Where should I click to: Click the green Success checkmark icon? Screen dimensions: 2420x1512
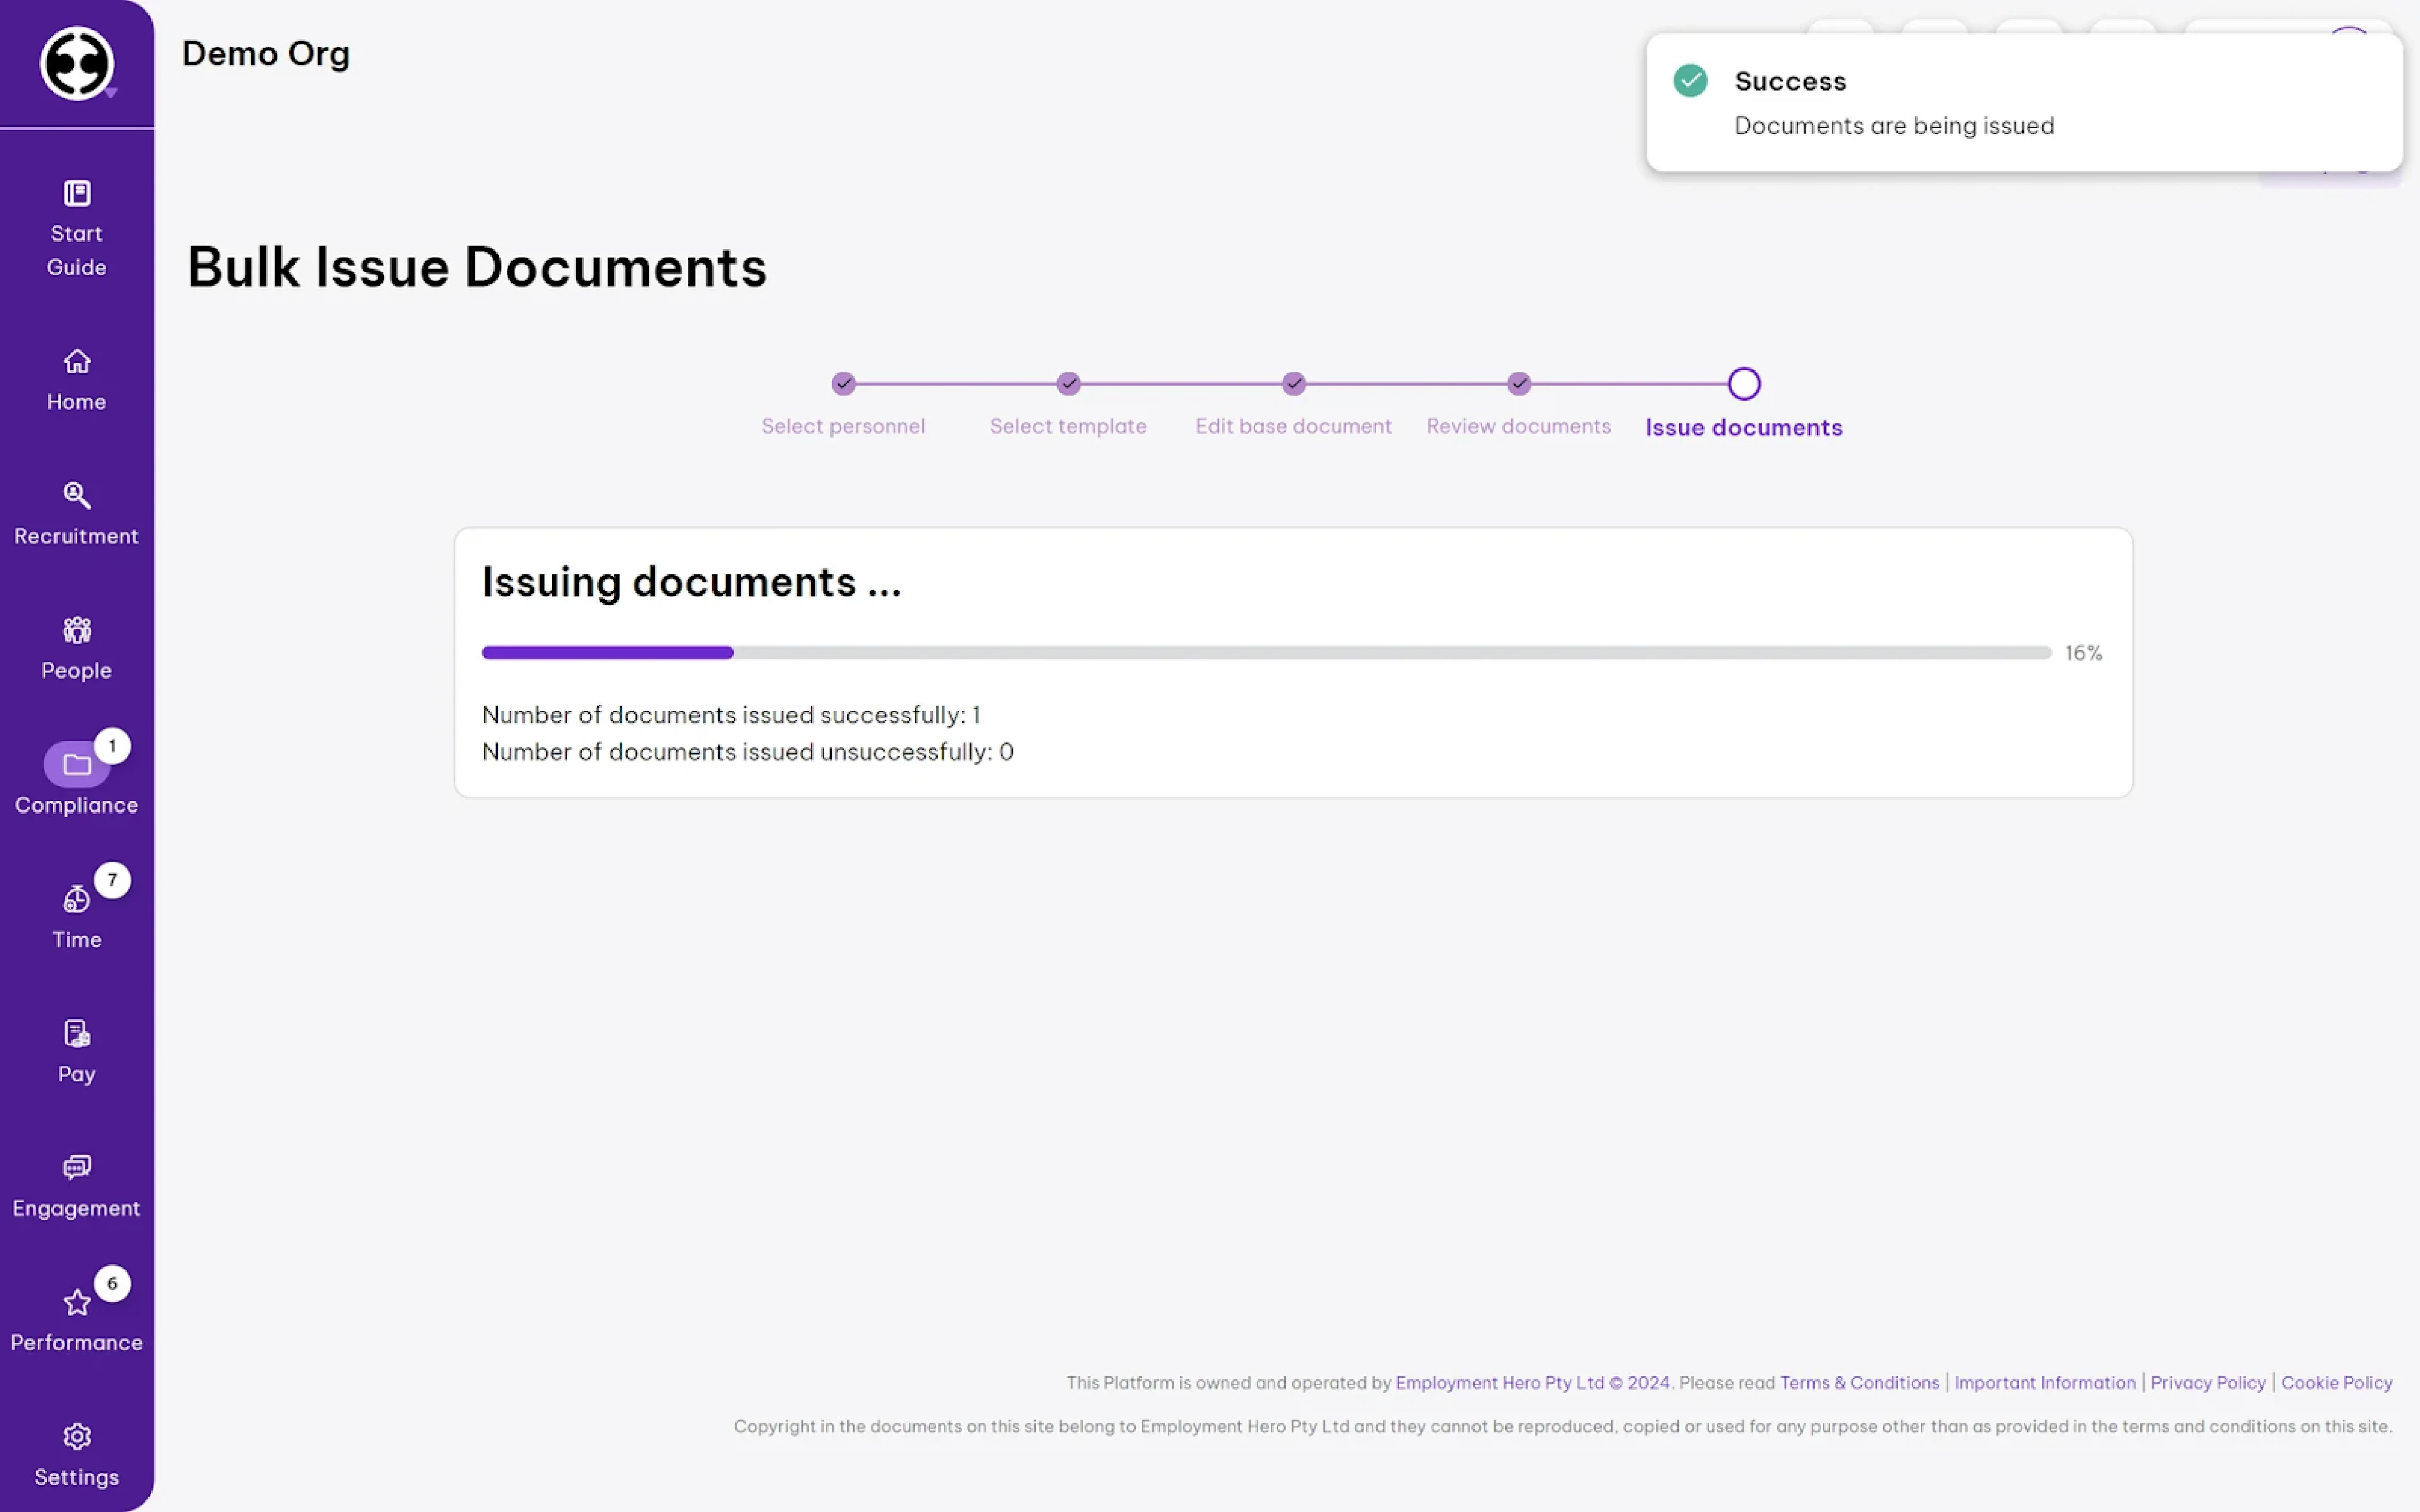(1690, 81)
